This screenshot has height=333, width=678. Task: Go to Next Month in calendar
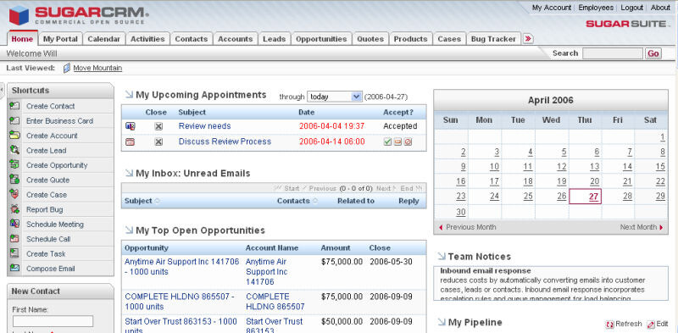pos(642,227)
